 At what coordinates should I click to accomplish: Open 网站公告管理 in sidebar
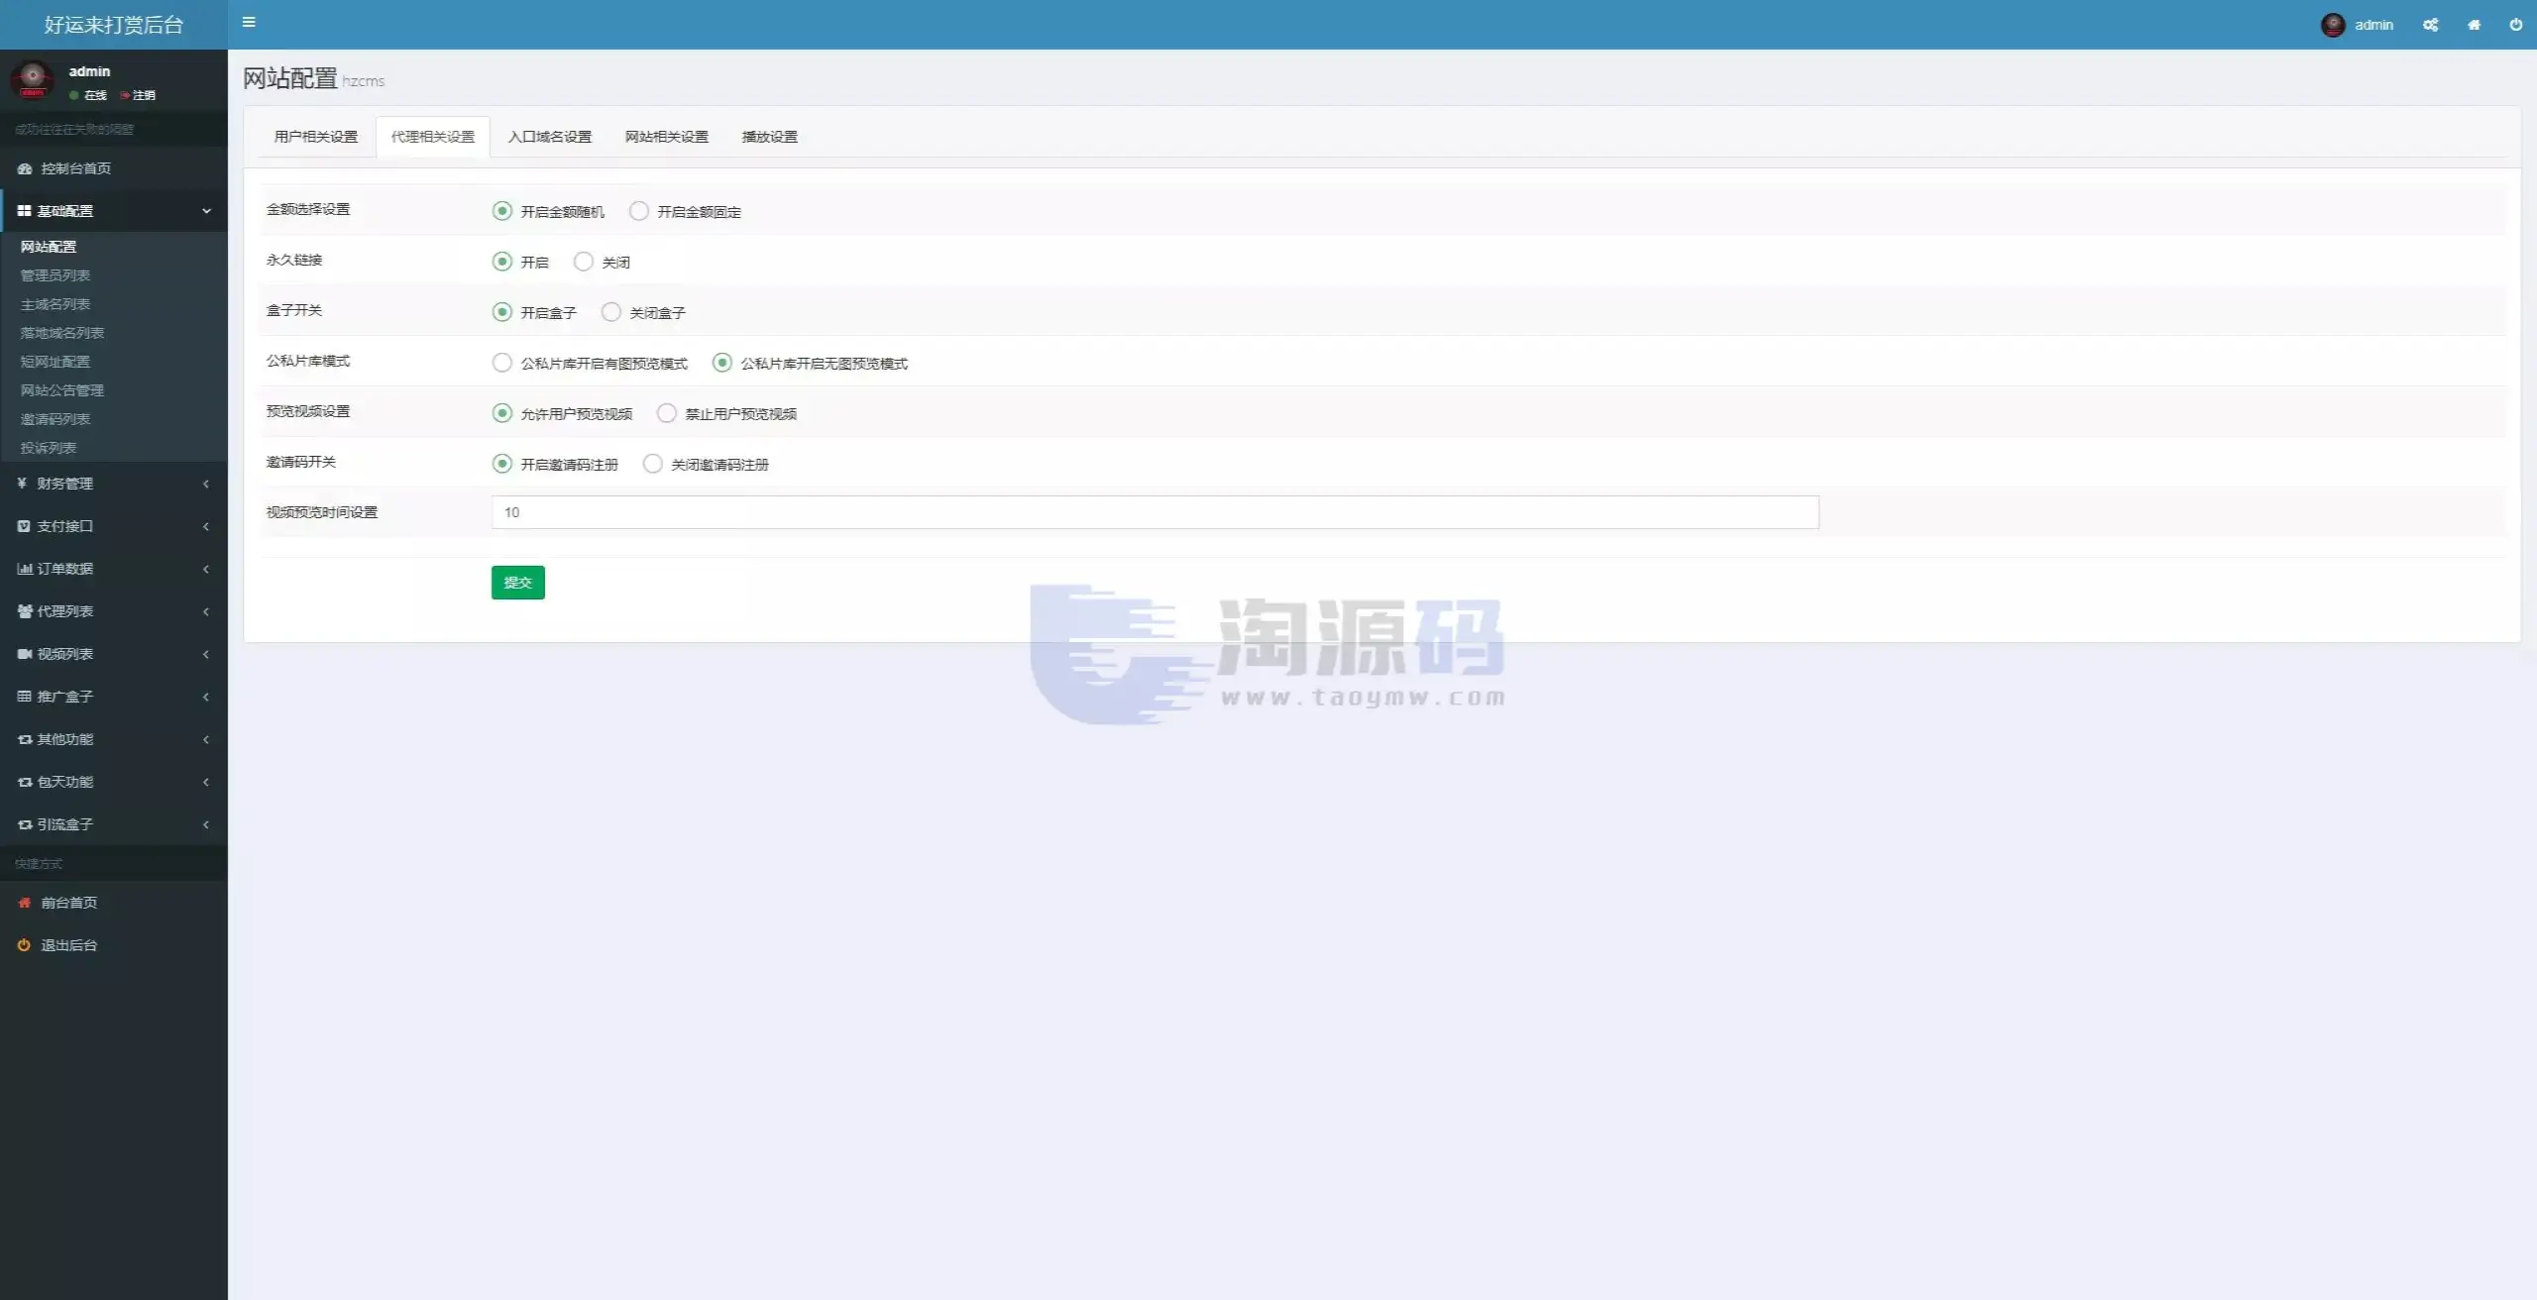coord(62,390)
